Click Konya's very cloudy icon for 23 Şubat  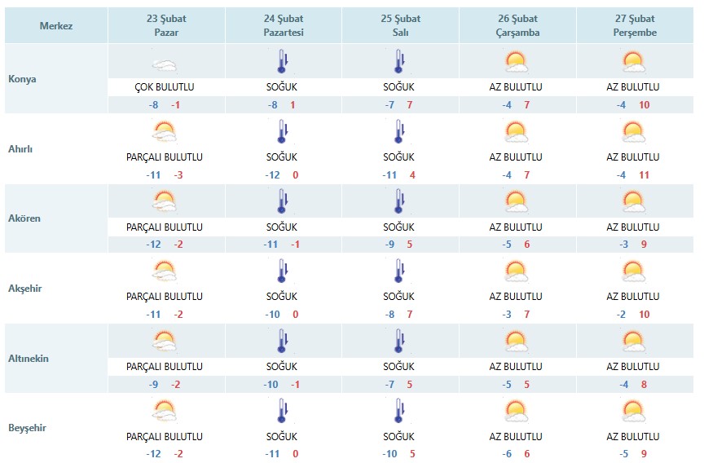point(165,66)
